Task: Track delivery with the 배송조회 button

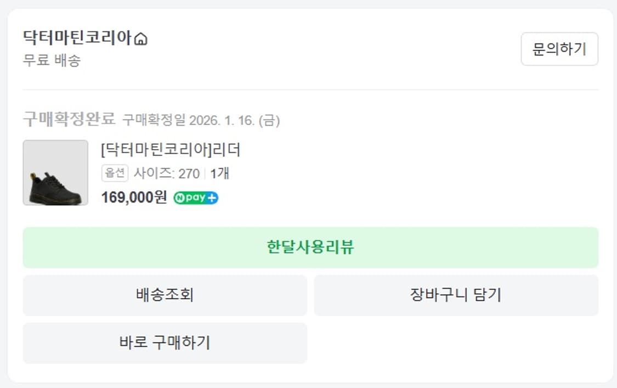Action: (x=164, y=295)
